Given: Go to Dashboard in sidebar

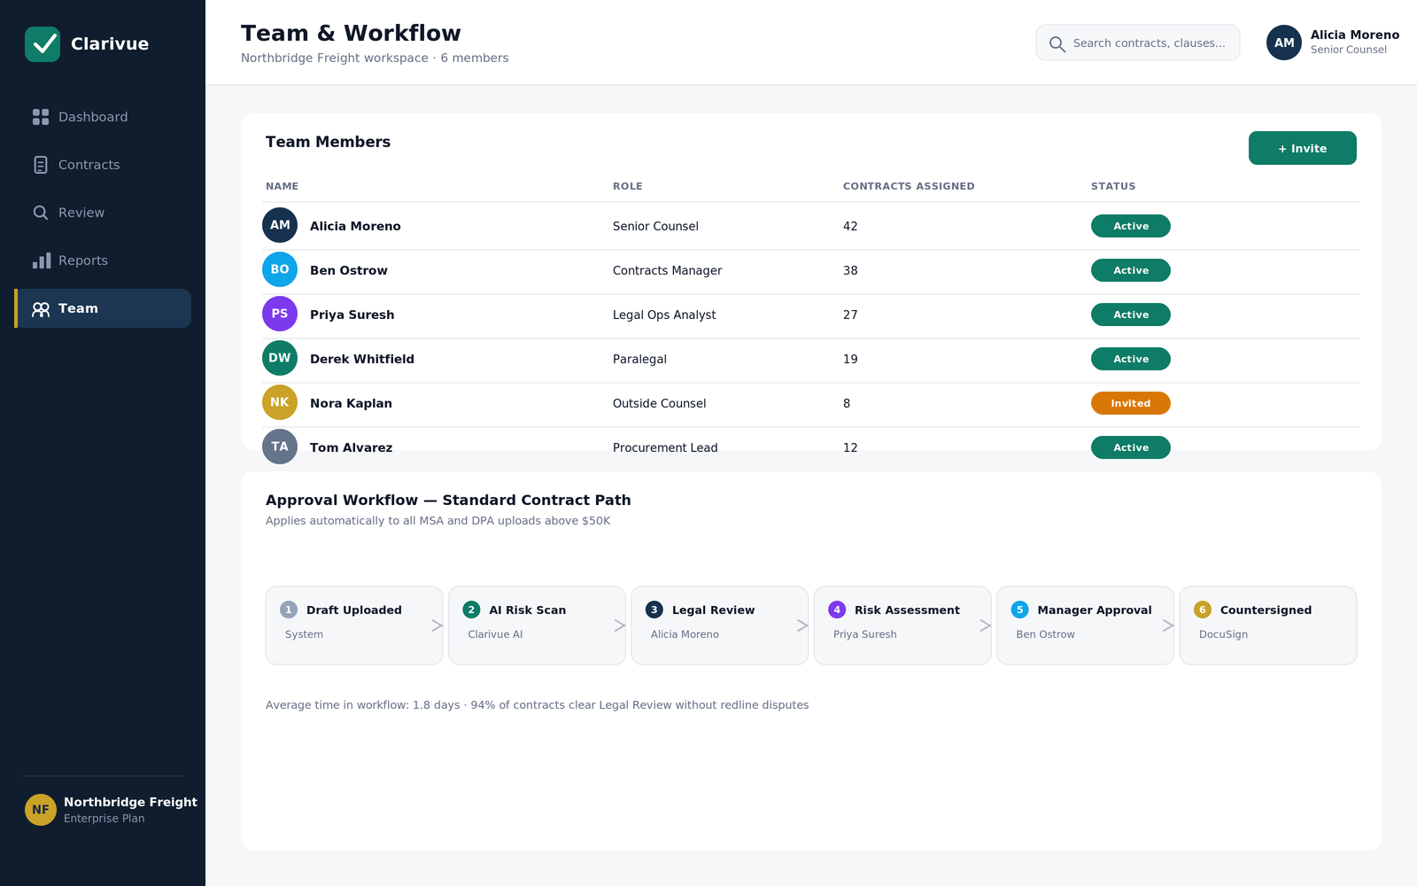Looking at the screenshot, I should [x=103, y=117].
